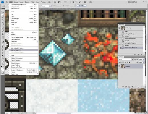Click the Photoshop logo icon
The image size is (148, 114).
(3, 2)
